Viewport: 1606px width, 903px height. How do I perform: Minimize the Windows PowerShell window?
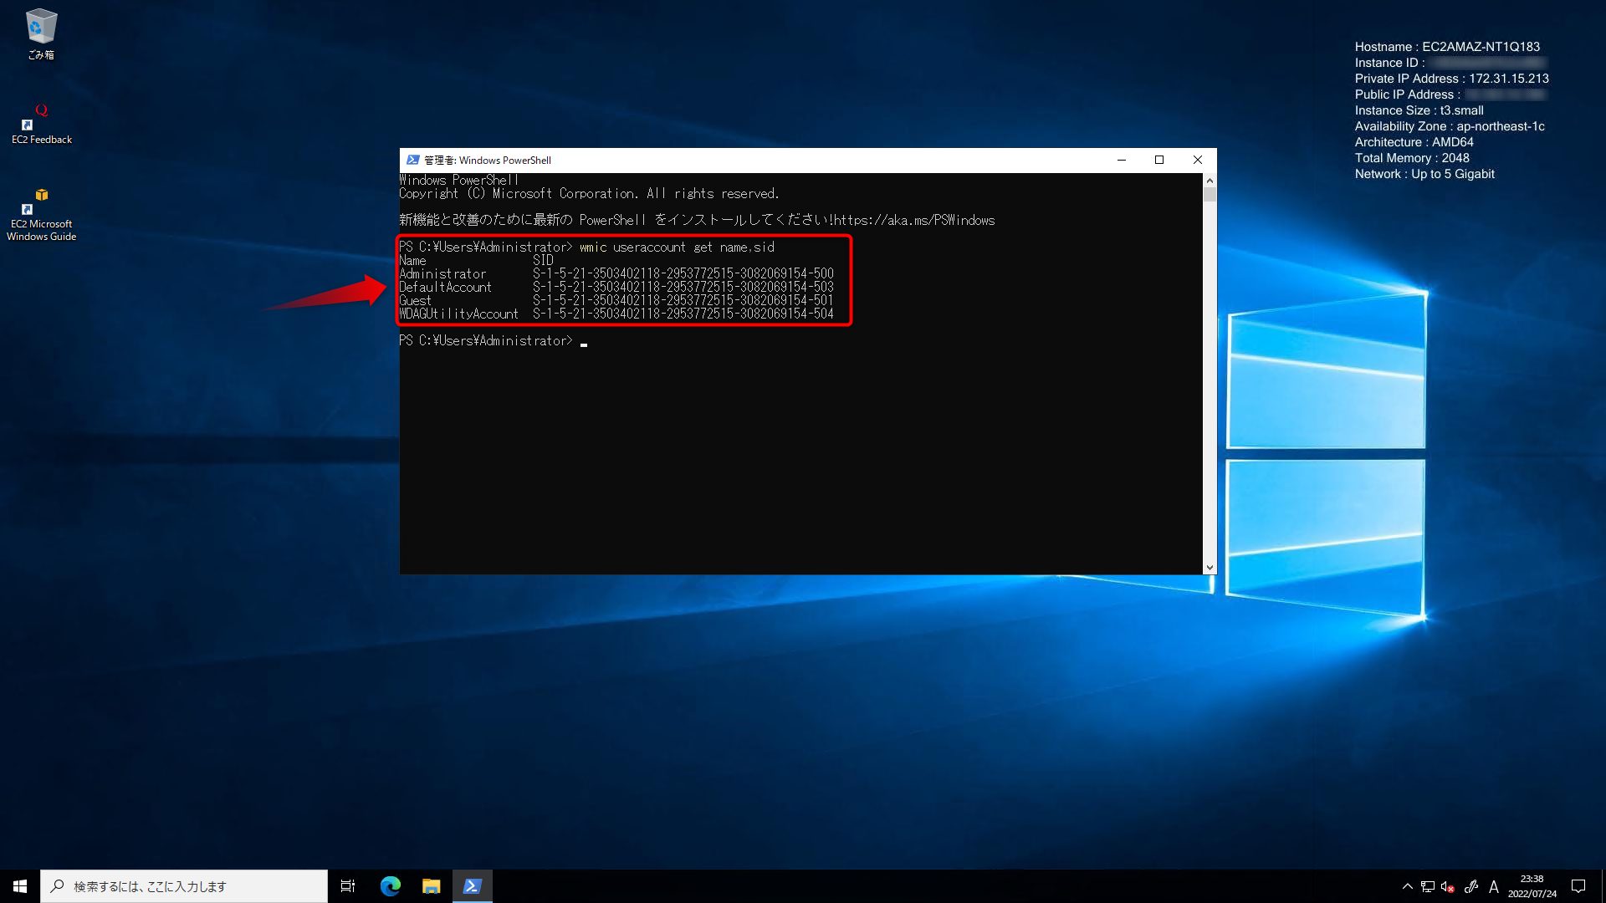(1121, 160)
